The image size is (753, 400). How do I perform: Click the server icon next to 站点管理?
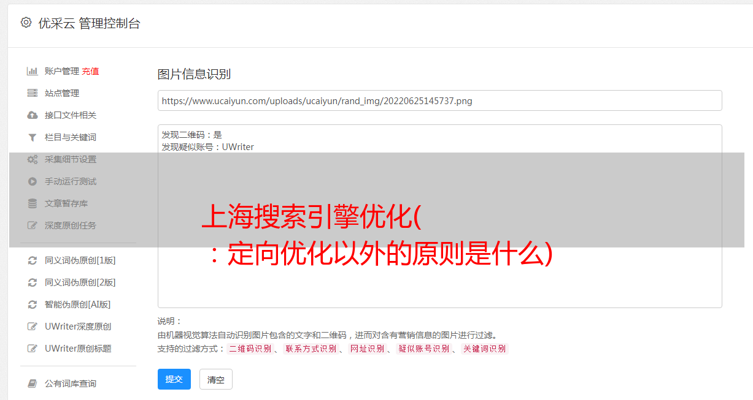pos(33,93)
